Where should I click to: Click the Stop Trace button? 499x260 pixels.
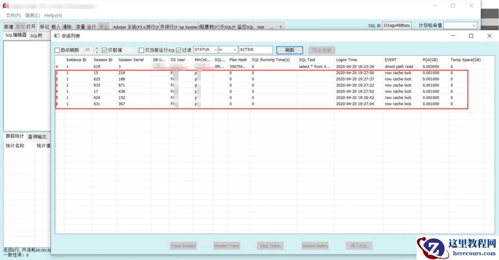pos(270,245)
